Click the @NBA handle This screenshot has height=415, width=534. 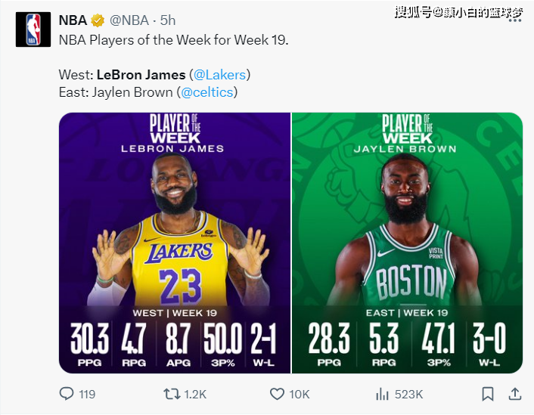[x=130, y=20]
